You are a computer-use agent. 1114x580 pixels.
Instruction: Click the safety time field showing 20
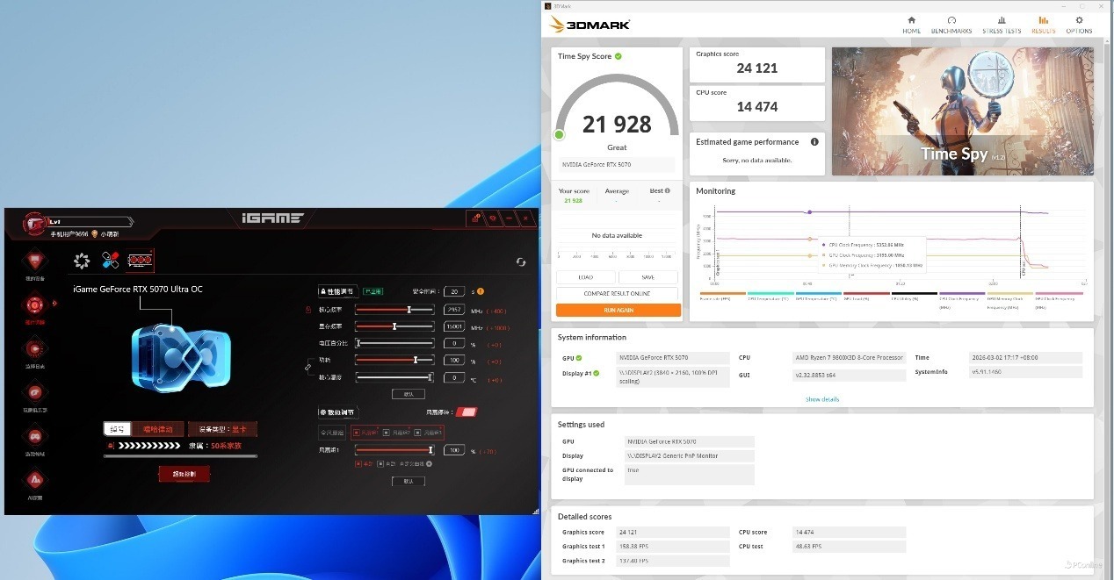coord(454,291)
